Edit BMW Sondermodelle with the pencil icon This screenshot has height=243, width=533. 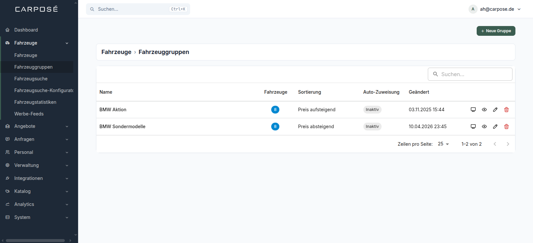(495, 127)
